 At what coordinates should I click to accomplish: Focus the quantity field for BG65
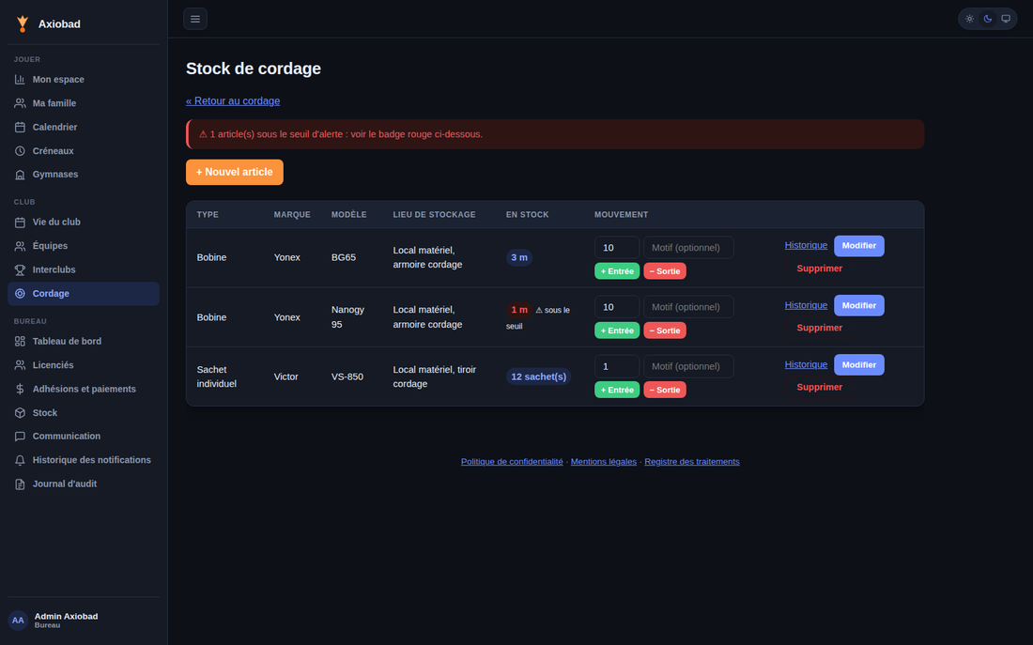tap(617, 248)
